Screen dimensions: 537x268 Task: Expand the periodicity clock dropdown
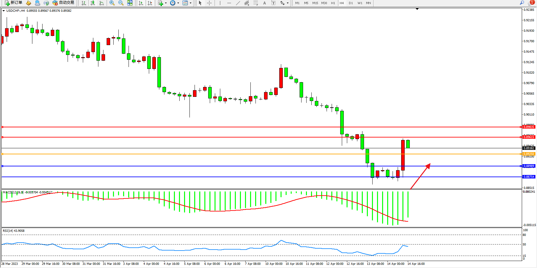click(x=178, y=3)
